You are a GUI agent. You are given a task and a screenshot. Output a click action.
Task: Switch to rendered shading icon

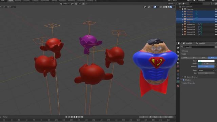coord(171,7)
